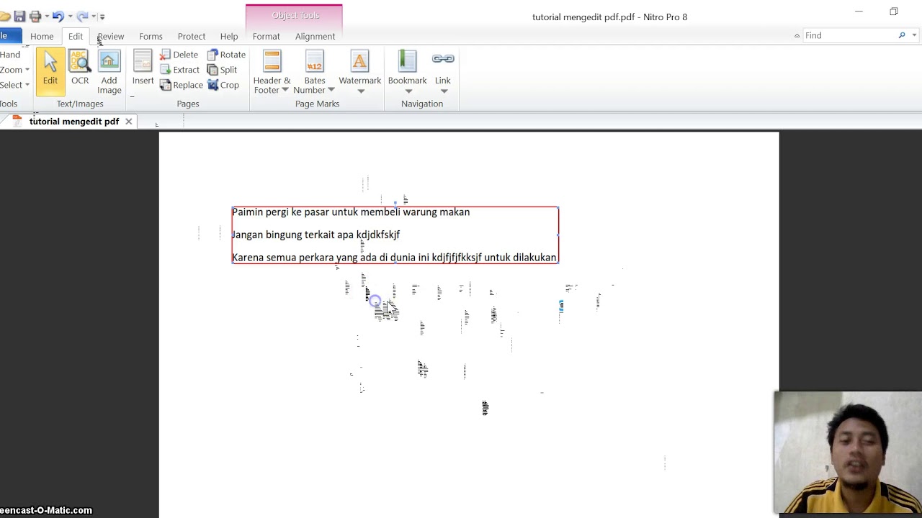Redo the last undone action
Screen dimensions: 922x518
[82, 16]
